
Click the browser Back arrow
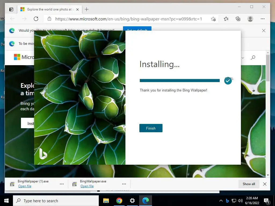click(12, 19)
